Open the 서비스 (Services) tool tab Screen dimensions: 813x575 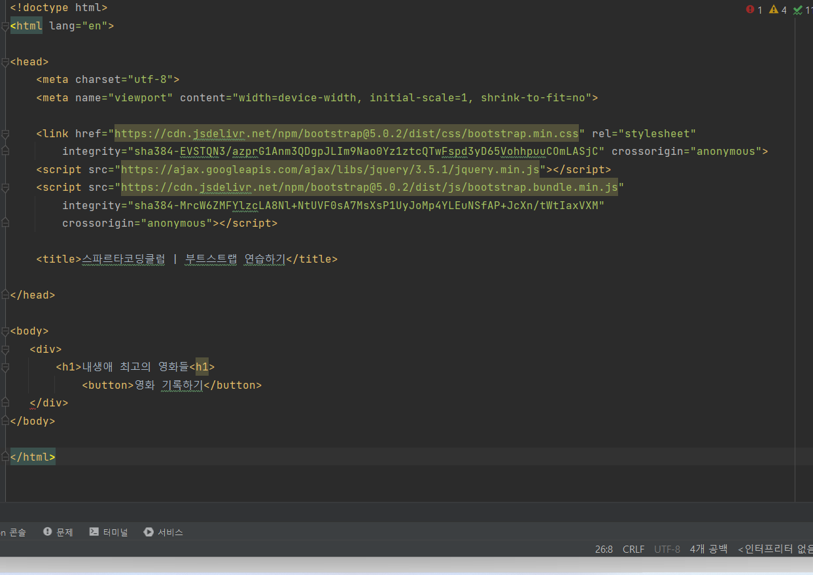click(164, 533)
